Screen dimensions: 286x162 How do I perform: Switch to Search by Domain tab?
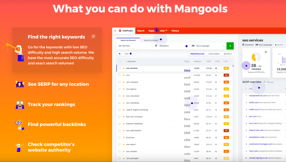point(151,40)
